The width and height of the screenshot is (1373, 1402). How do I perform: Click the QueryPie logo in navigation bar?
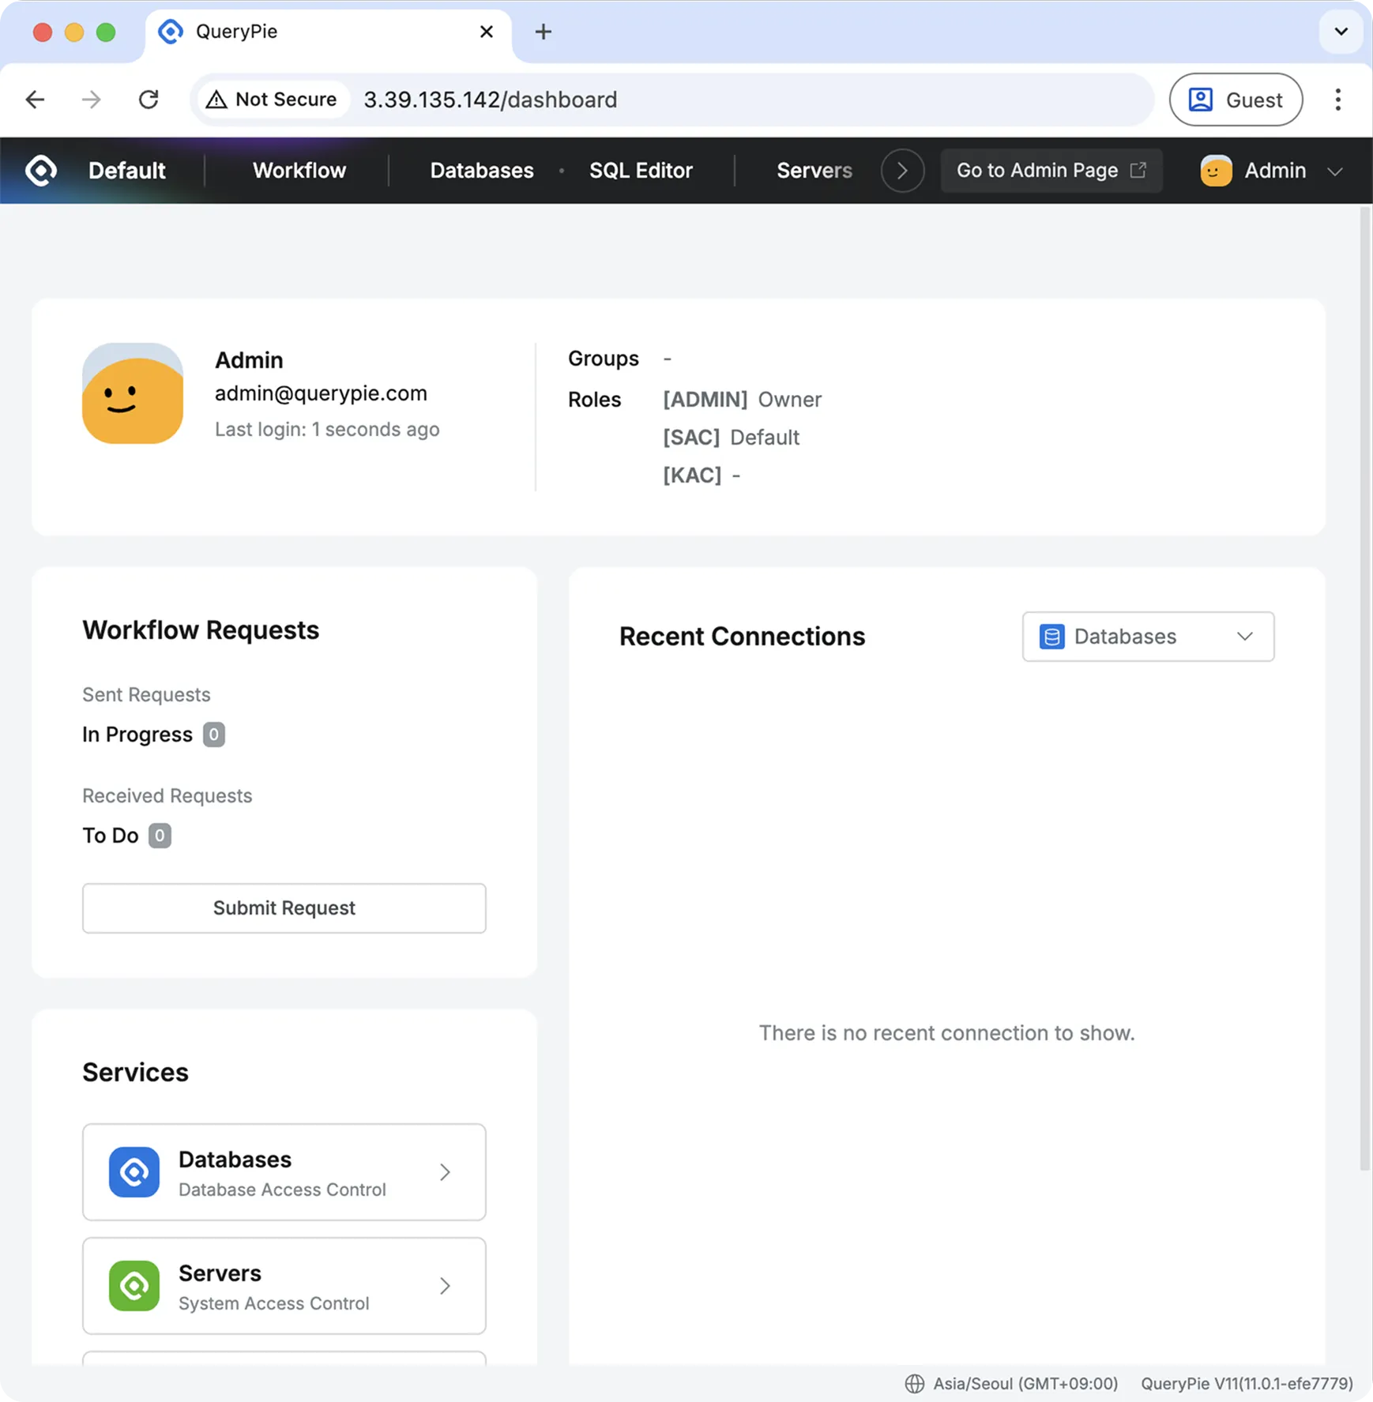click(41, 171)
